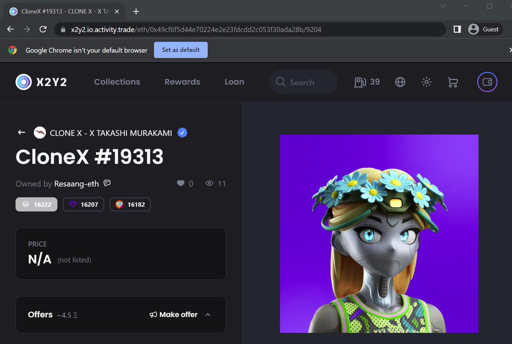Open the shopping cart
Screen dimensions: 512x344
tap(453, 82)
